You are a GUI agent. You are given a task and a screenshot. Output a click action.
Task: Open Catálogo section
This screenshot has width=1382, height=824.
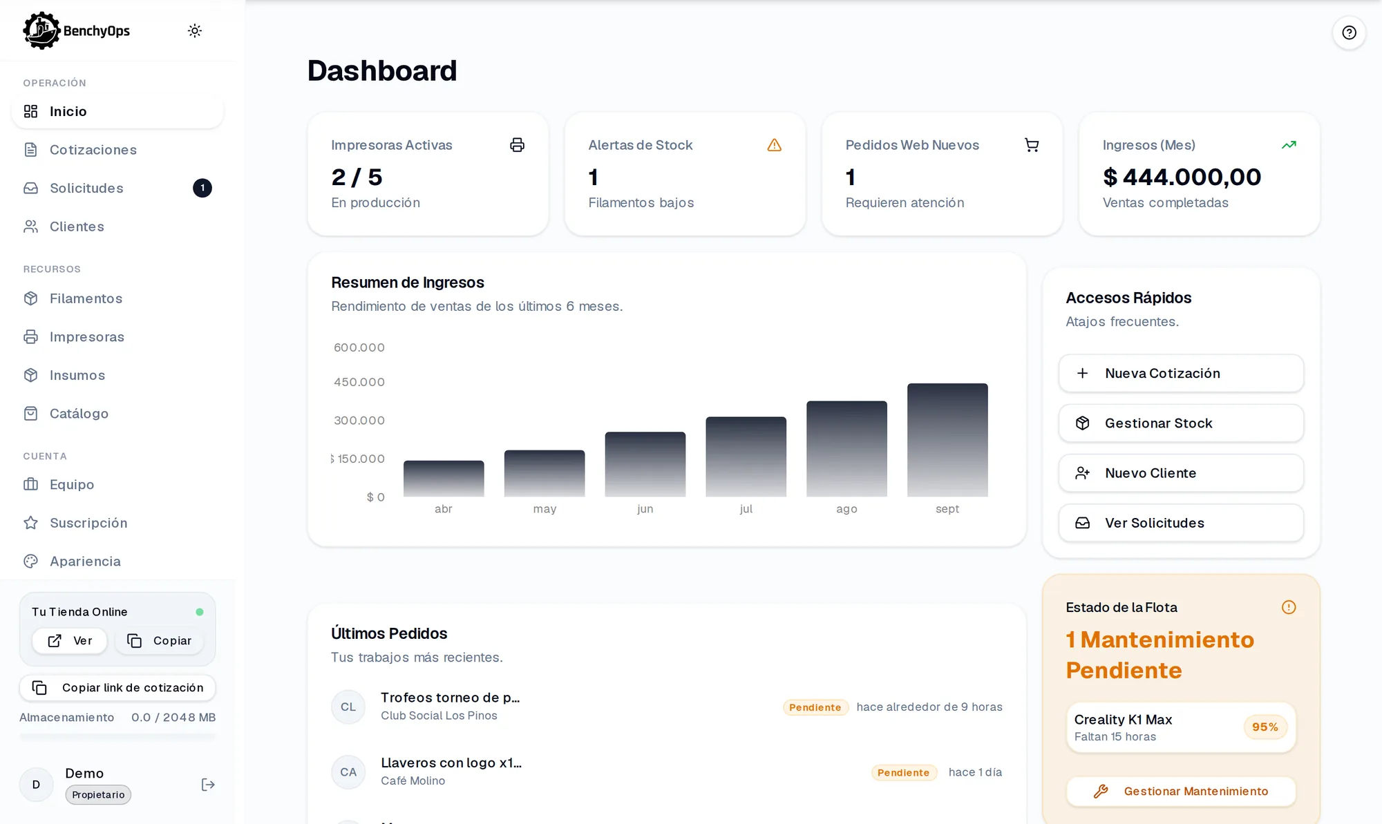coord(117,414)
